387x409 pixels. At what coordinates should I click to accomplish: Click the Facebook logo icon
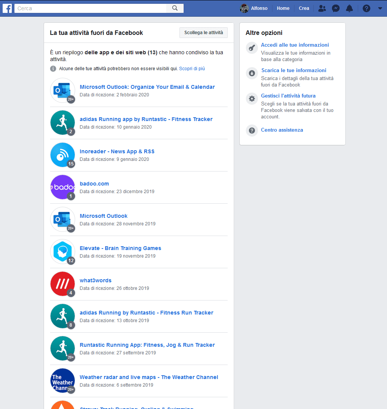(x=7, y=8)
